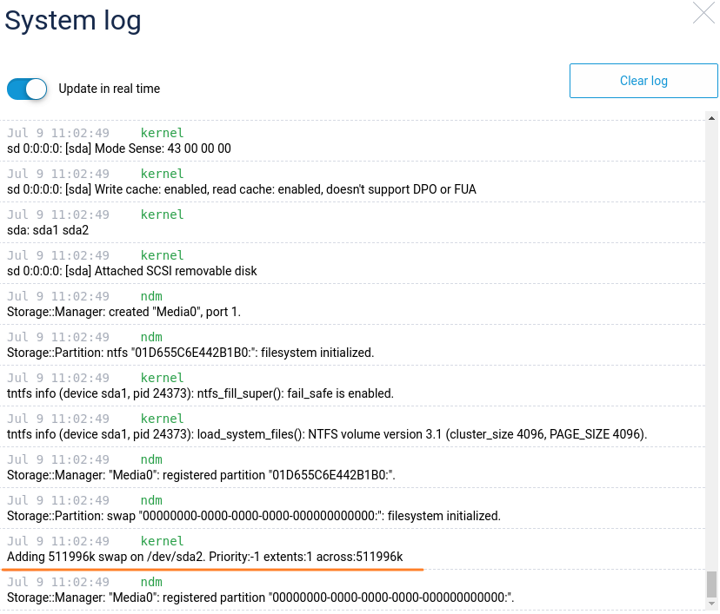Select the 'Write cache: enabled' log line
This screenshot has height=614, width=720.
(242, 189)
